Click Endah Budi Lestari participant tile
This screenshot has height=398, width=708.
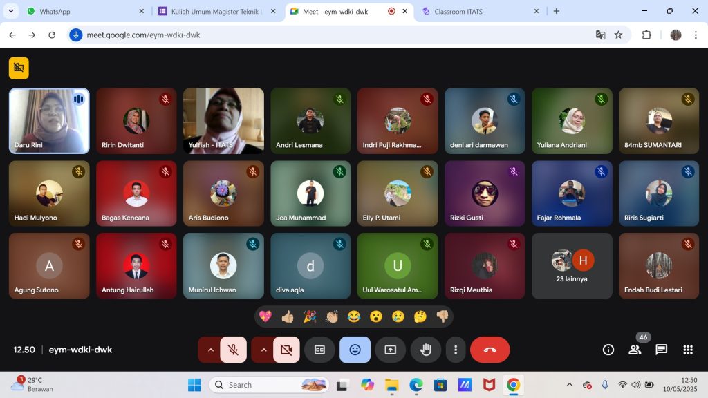point(659,266)
